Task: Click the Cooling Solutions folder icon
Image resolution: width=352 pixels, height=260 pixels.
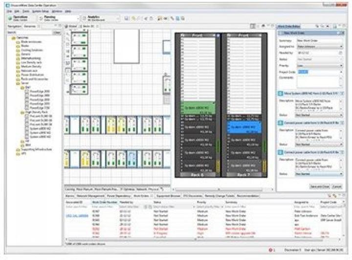Action: click(18, 50)
